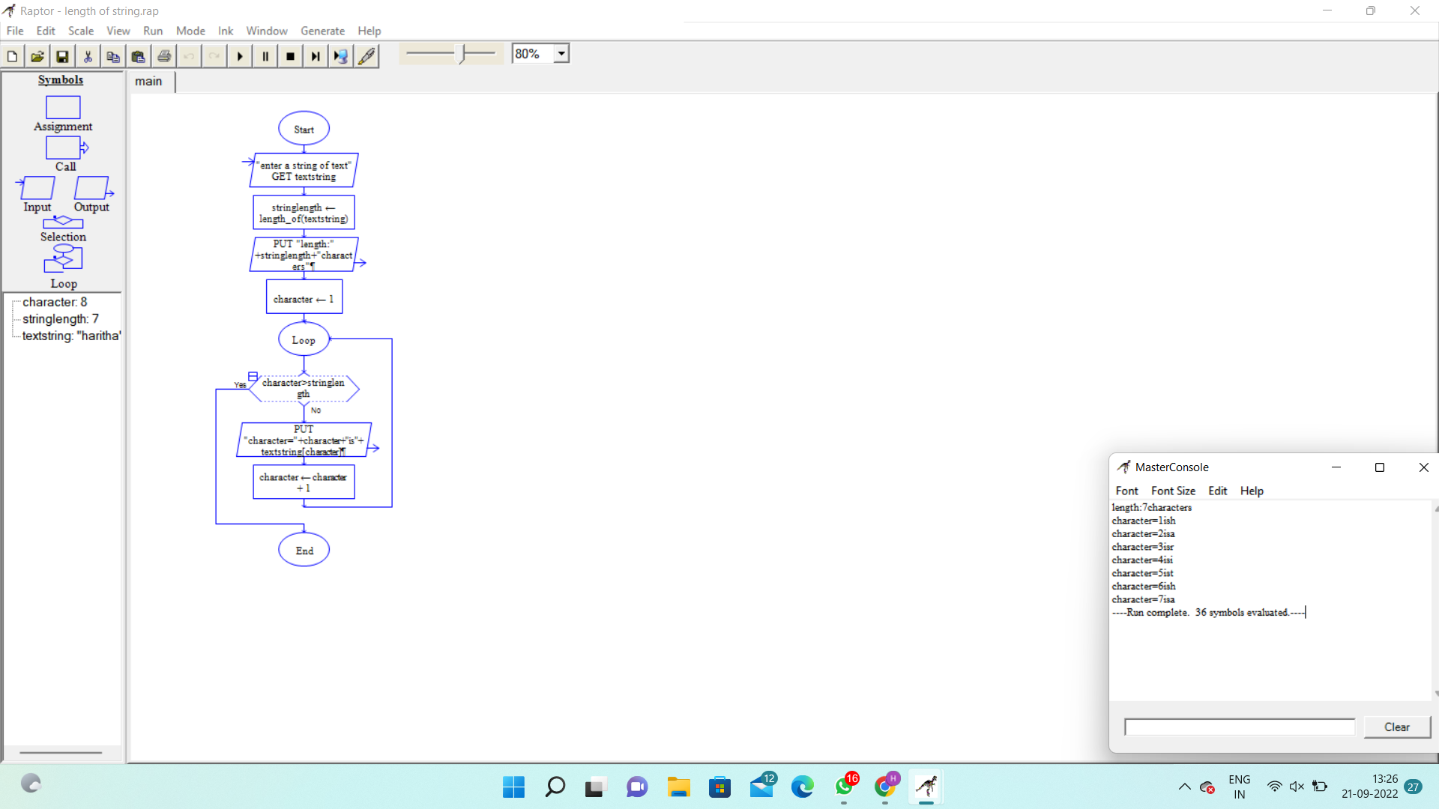Click the Step to next shape icon
This screenshot has width=1439, height=809.
coord(316,56)
